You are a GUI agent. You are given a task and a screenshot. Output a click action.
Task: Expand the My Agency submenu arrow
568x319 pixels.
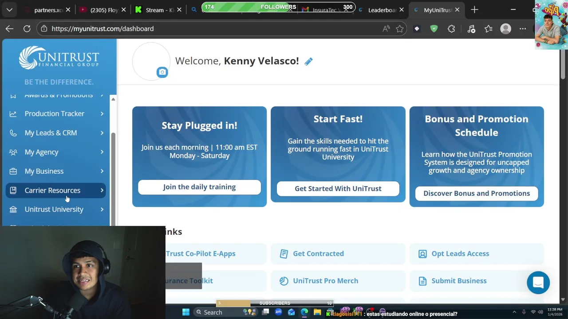pos(102,152)
